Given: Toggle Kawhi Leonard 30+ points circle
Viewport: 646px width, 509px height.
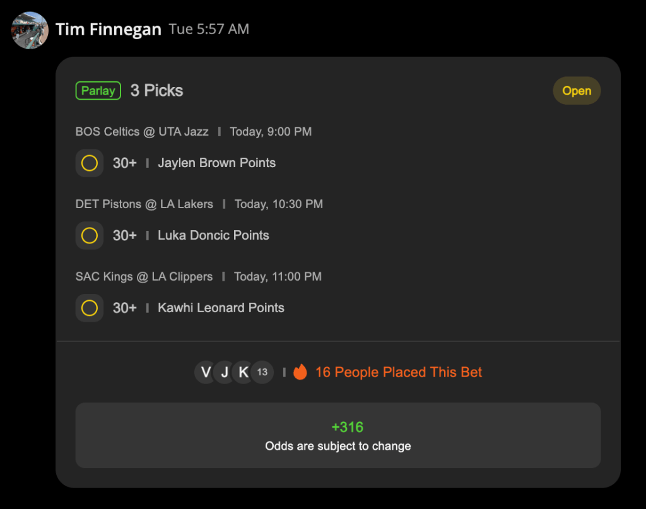Looking at the screenshot, I should point(90,308).
